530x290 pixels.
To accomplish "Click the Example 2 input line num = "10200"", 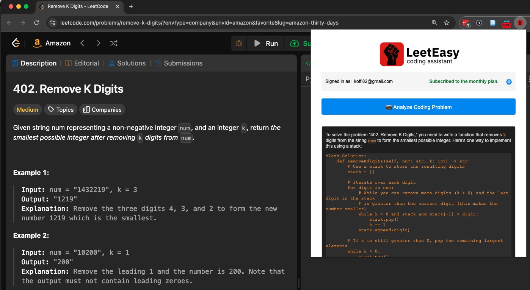I will point(75,253).
